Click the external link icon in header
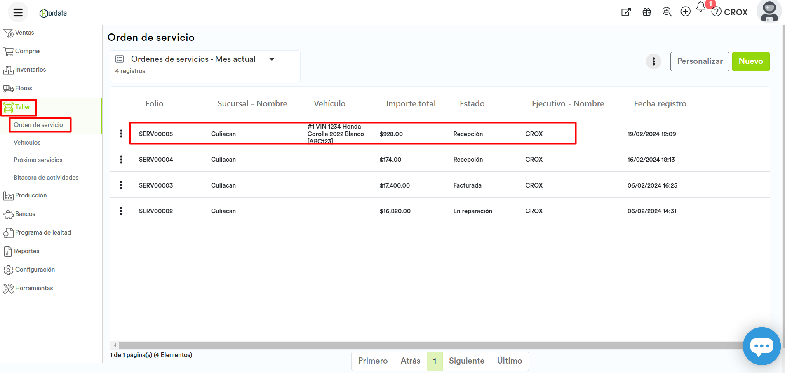This screenshot has height=373, width=785. [x=626, y=12]
